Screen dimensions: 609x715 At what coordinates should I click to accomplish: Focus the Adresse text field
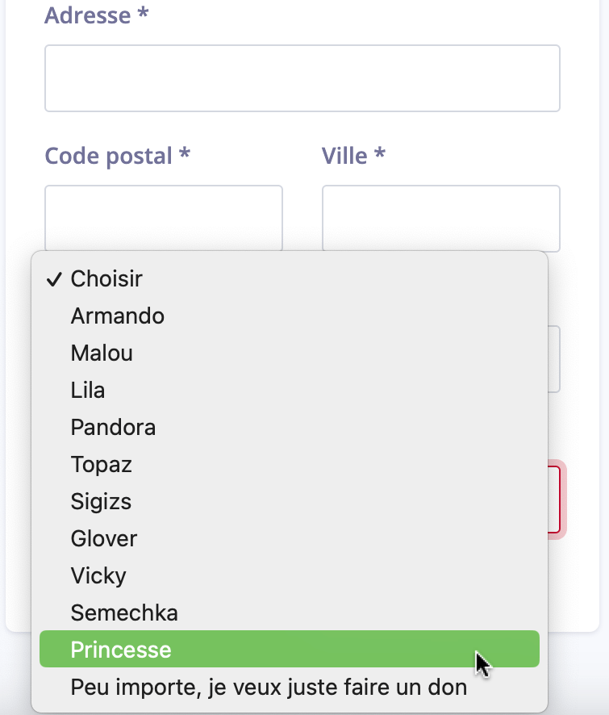coord(302,78)
